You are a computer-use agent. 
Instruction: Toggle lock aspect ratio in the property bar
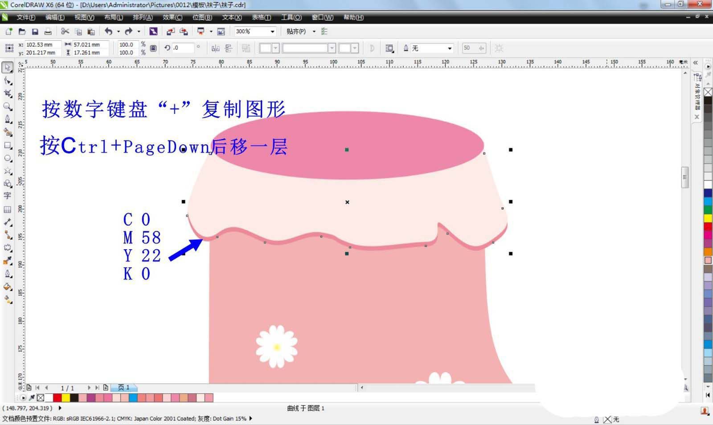pyautogui.click(x=152, y=47)
